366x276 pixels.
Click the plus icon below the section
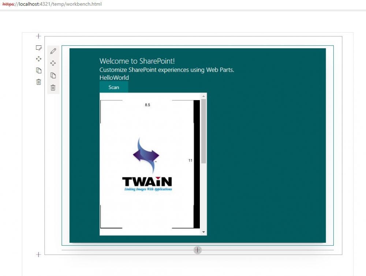pos(38,254)
